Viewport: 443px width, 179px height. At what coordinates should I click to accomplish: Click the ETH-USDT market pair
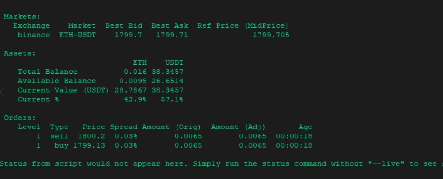pos(77,35)
